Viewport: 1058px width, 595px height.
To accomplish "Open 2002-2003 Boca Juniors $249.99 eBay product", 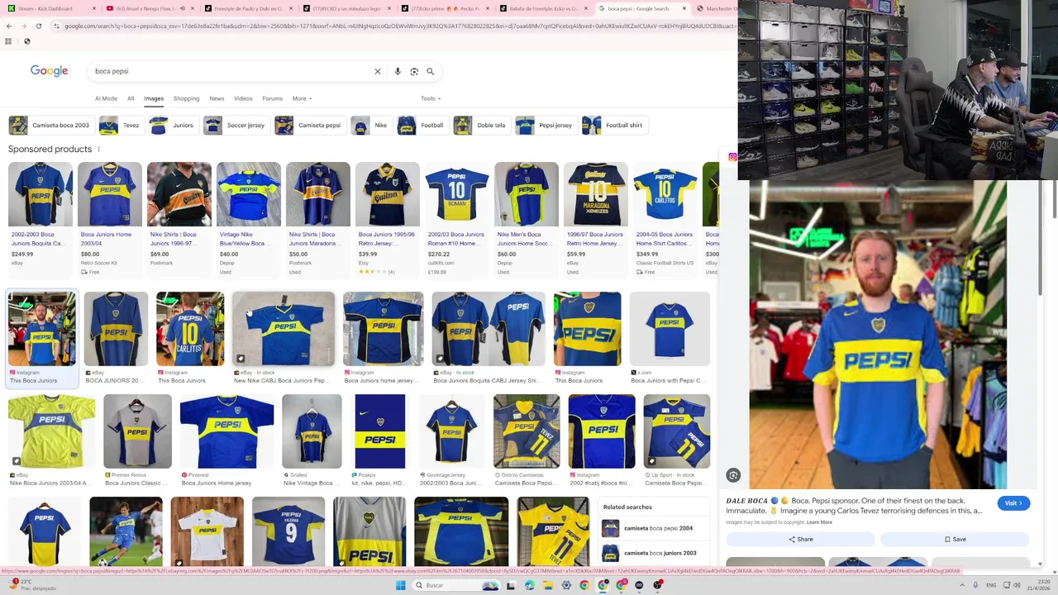I will pyautogui.click(x=41, y=218).
